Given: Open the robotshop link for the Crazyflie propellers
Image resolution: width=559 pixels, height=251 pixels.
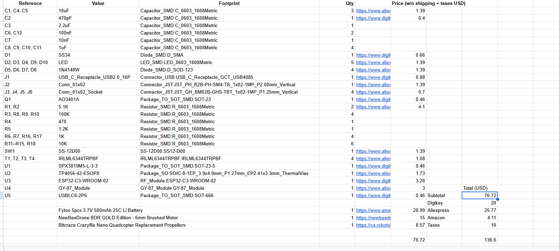Looking at the screenshot, I should click(373, 225).
